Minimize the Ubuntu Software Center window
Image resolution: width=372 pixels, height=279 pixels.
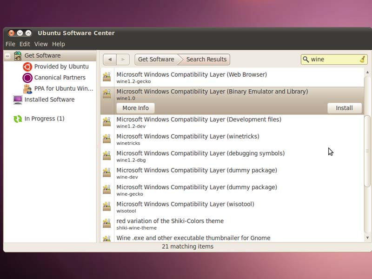coord(20,33)
